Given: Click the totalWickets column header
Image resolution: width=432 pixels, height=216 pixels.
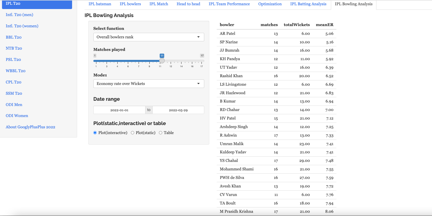Looking at the screenshot, I should (297, 25).
